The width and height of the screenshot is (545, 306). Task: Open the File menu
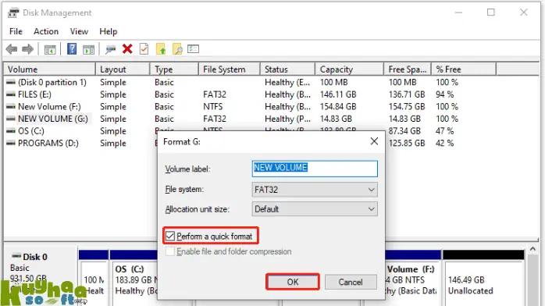click(16, 31)
